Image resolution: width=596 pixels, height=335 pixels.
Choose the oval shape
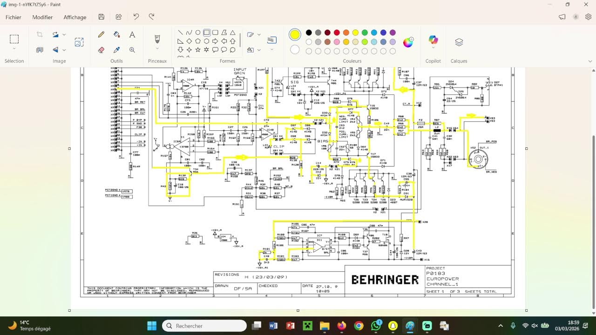(x=198, y=33)
